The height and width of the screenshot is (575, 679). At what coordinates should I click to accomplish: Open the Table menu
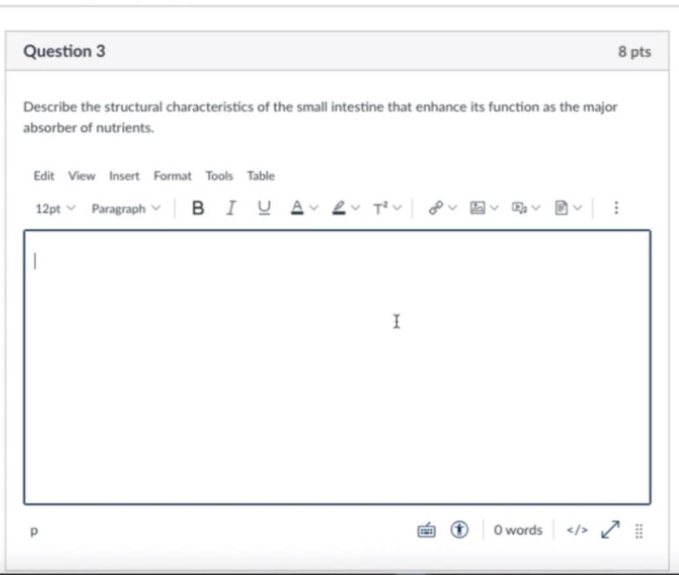point(260,175)
